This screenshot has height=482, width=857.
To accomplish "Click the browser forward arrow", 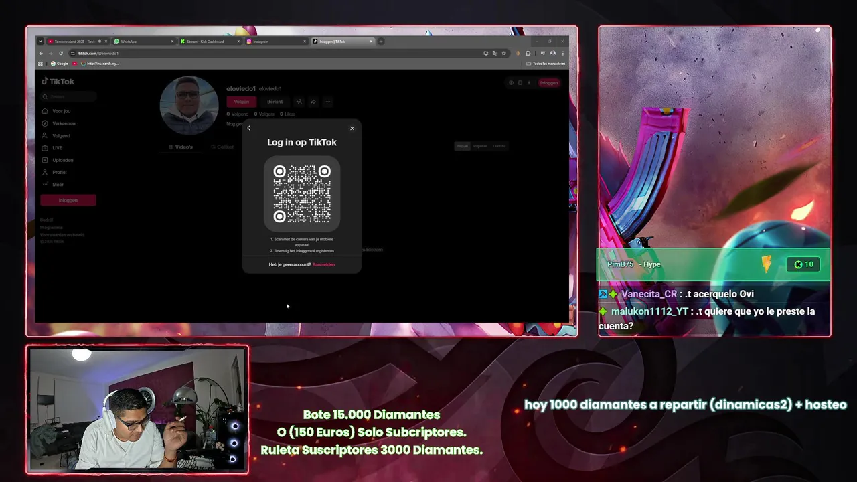I will tap(50, 53).
